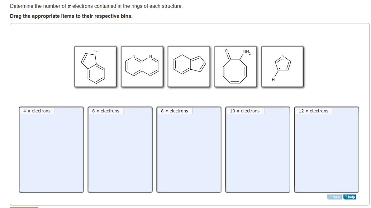The width and height of the screenshot is (371, 208).
Task: Click the "8 π electrons" bin label
Action: pos(174,111)
